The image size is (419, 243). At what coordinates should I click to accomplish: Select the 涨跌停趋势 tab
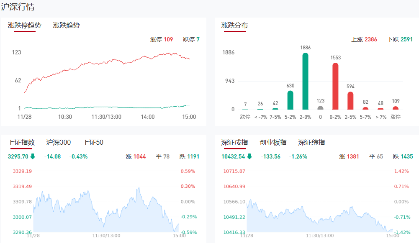coord(24,25)
